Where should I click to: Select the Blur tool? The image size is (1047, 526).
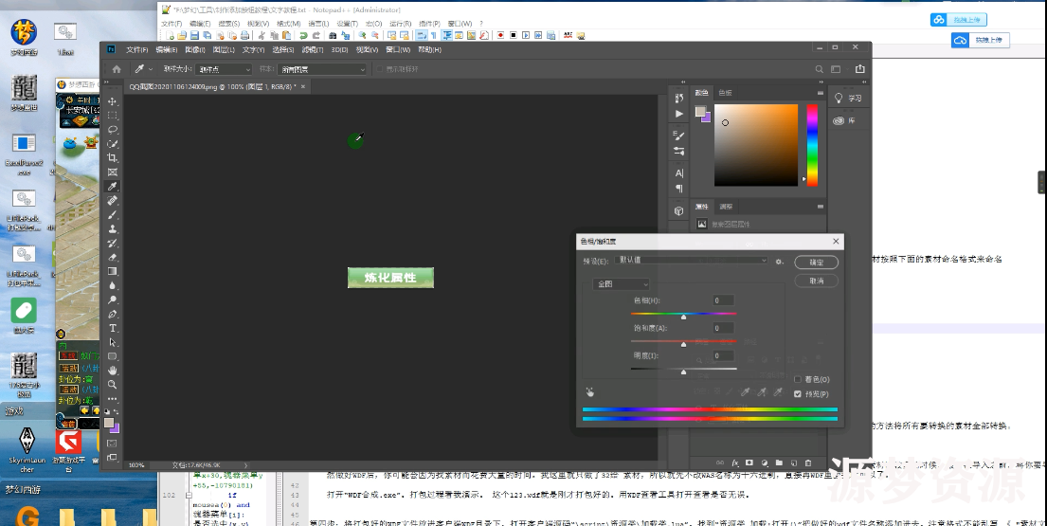[112, 285]
